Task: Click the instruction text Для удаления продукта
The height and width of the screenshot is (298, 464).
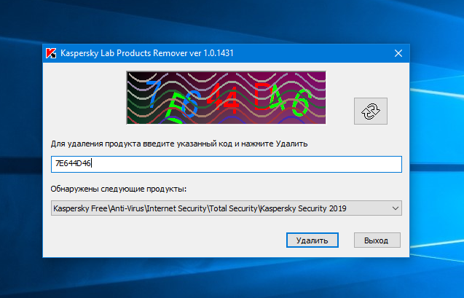Action: (x=95, y=144)
